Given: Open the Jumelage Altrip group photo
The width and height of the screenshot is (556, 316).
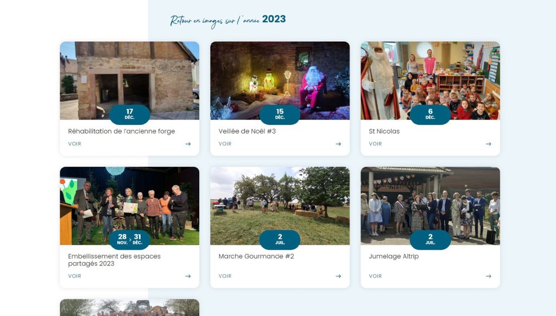Looking at the screenshot, I should coord(430,206).
